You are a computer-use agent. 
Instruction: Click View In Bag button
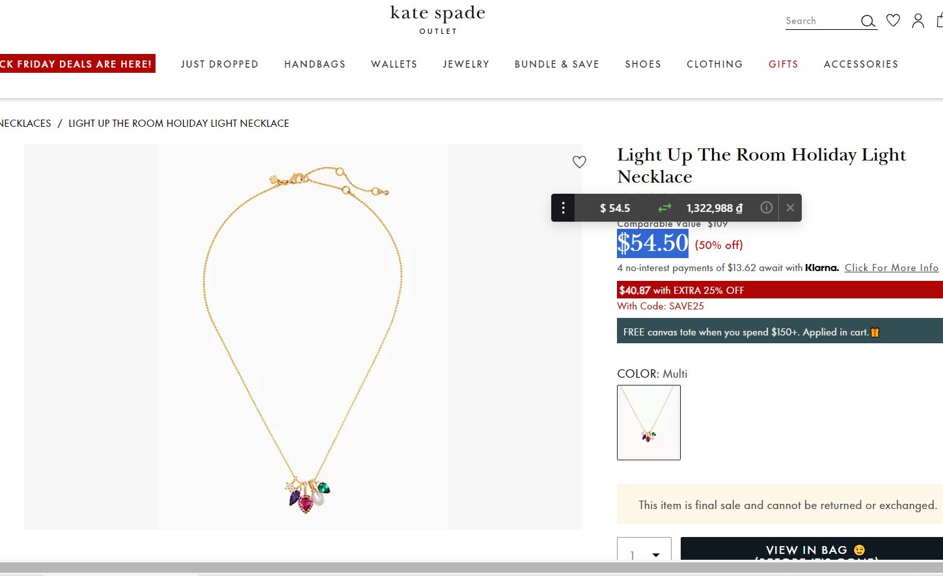(812, 549)
